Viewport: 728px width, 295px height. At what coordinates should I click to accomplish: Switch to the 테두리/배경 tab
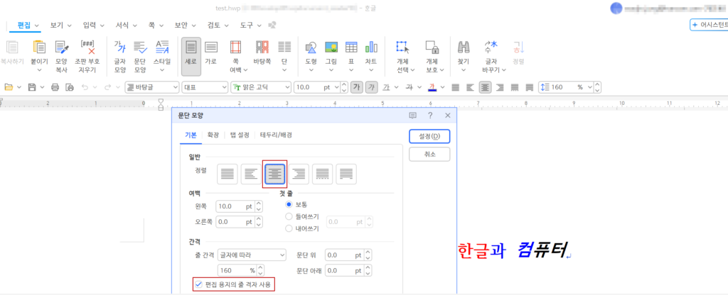tap(276, 135)
